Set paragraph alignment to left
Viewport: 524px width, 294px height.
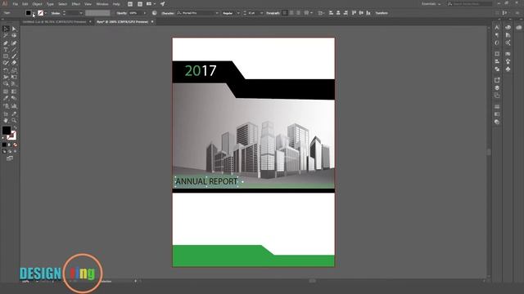(285, 13)
